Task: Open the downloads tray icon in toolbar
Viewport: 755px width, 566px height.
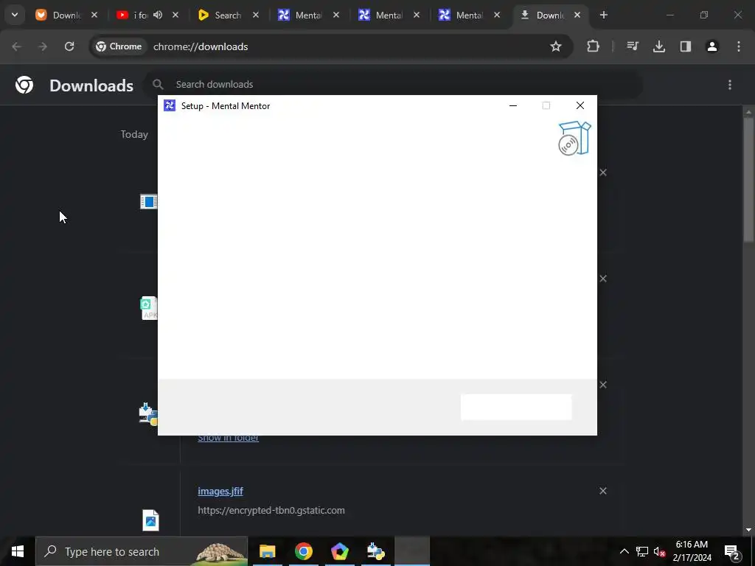Action: point(659,46)
